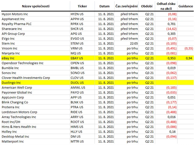
Task: Click the 'Ticker' column header
Action: pos(82,6)
